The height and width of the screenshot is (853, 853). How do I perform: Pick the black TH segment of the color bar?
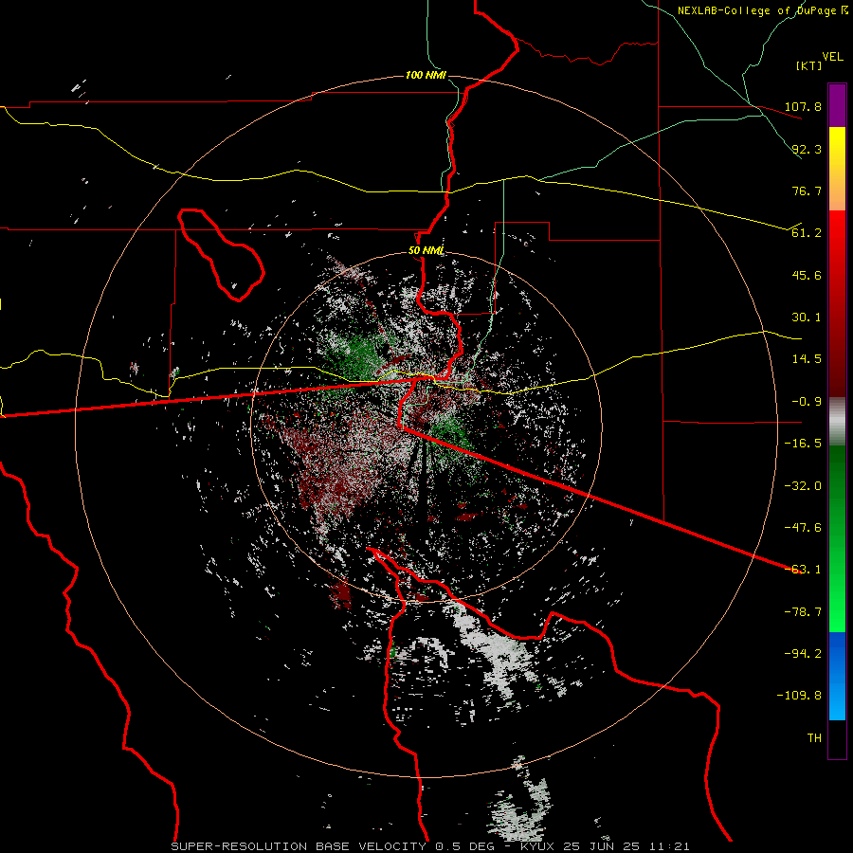coord(837,738)
